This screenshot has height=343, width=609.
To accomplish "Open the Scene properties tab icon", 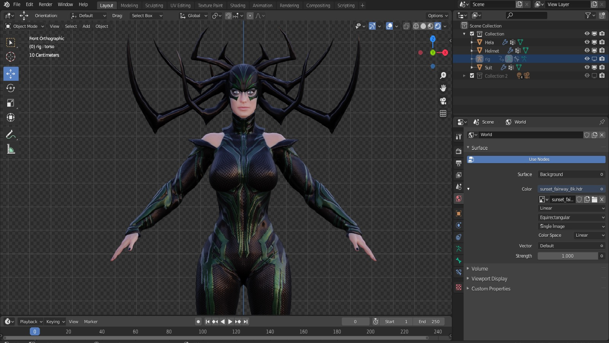I will pyautogui.click(x=459, y=187).
